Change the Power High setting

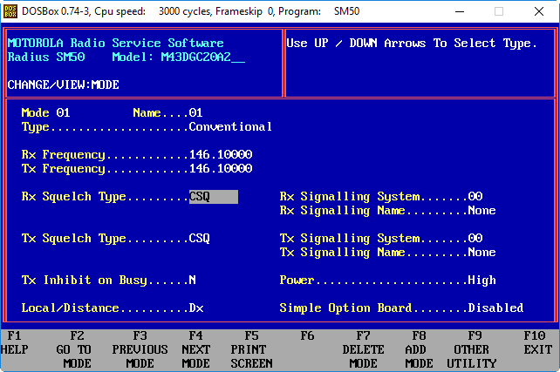[x=481, y=281]
